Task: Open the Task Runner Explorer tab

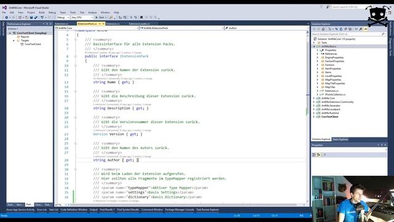Action: pos(207,210)
